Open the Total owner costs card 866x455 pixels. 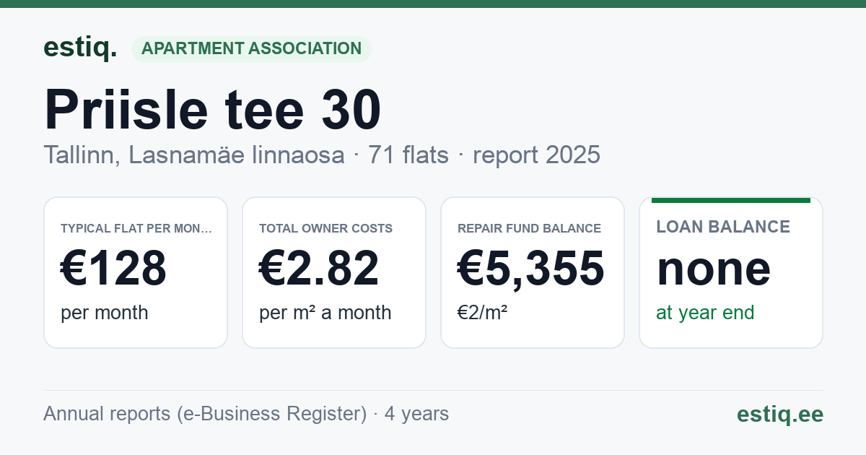tap(334, 272)
